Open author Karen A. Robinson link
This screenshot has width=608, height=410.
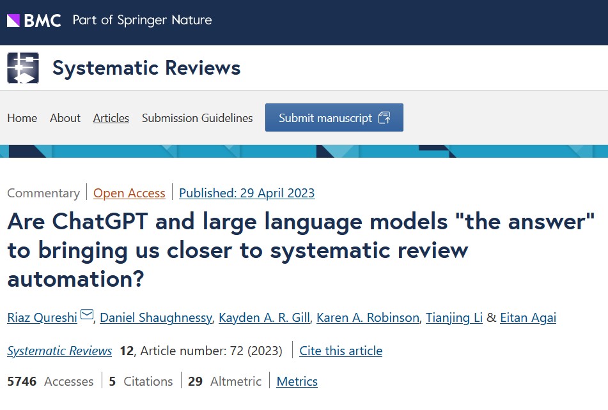coord(368,317)
